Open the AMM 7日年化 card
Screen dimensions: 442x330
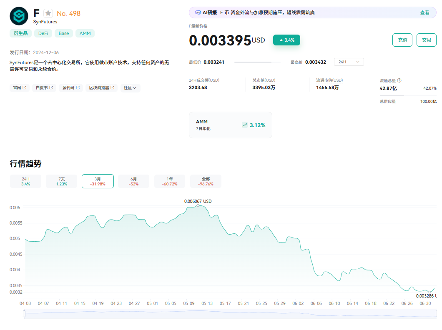click(230, 125)
